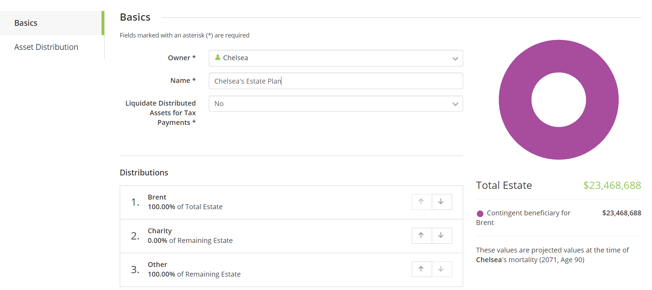Screen dimensions: 652x290
Task: Click the chevron on the Liquidate dropdown
Action: 455,104
